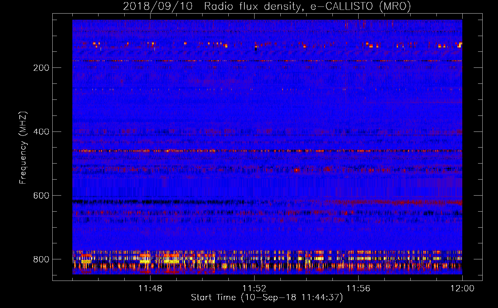Select the 12:00 time tick label
The image size is (498, 308).
click(462, 289)
